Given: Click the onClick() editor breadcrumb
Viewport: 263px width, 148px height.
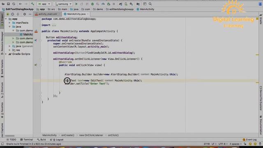Looking at the screenshot, I should point(113,135).
